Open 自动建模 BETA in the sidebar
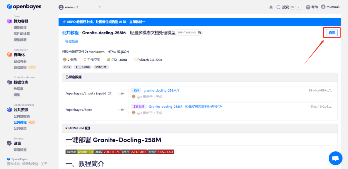 [24, 67]
